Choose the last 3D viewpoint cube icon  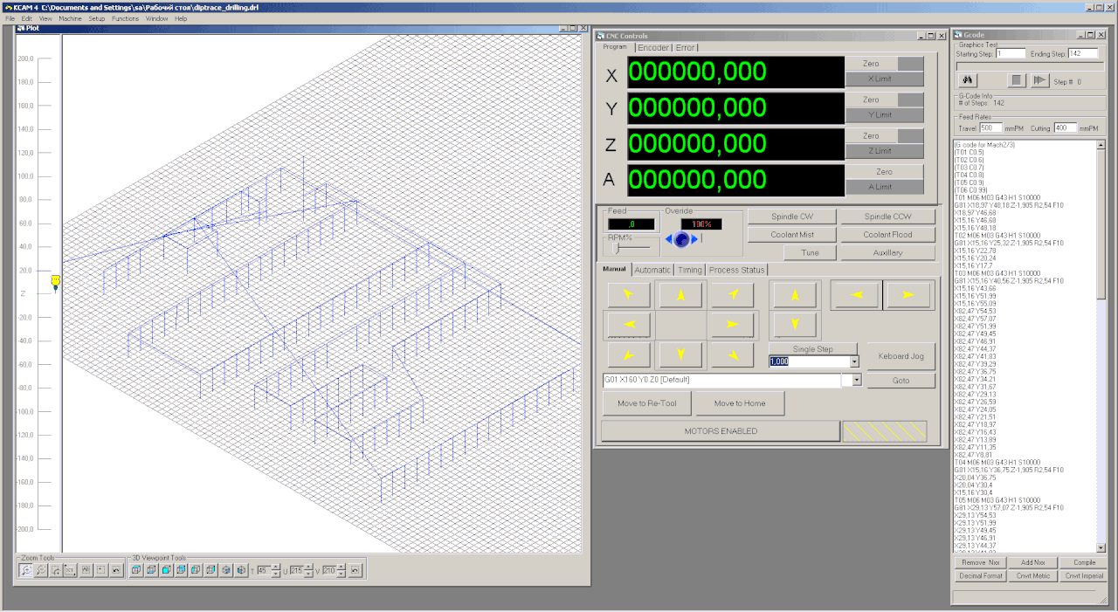click(240, 570)
